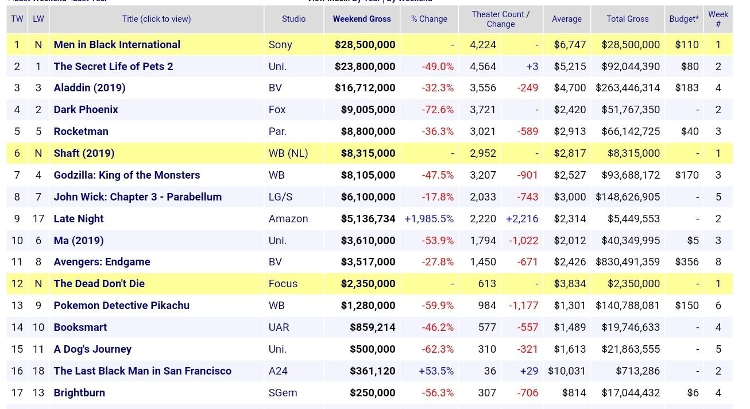Open Aladdin (2019) movie page
Viewport: 750px width, 409px height.
pos(90,88)
